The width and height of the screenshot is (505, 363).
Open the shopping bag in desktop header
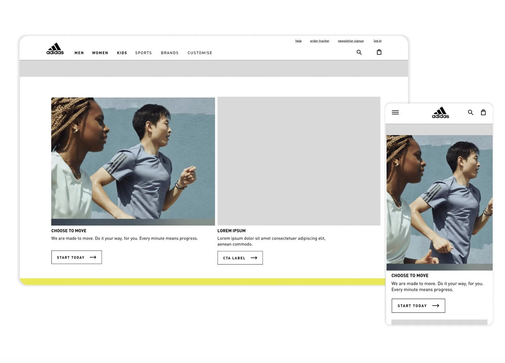coord(379,52)
